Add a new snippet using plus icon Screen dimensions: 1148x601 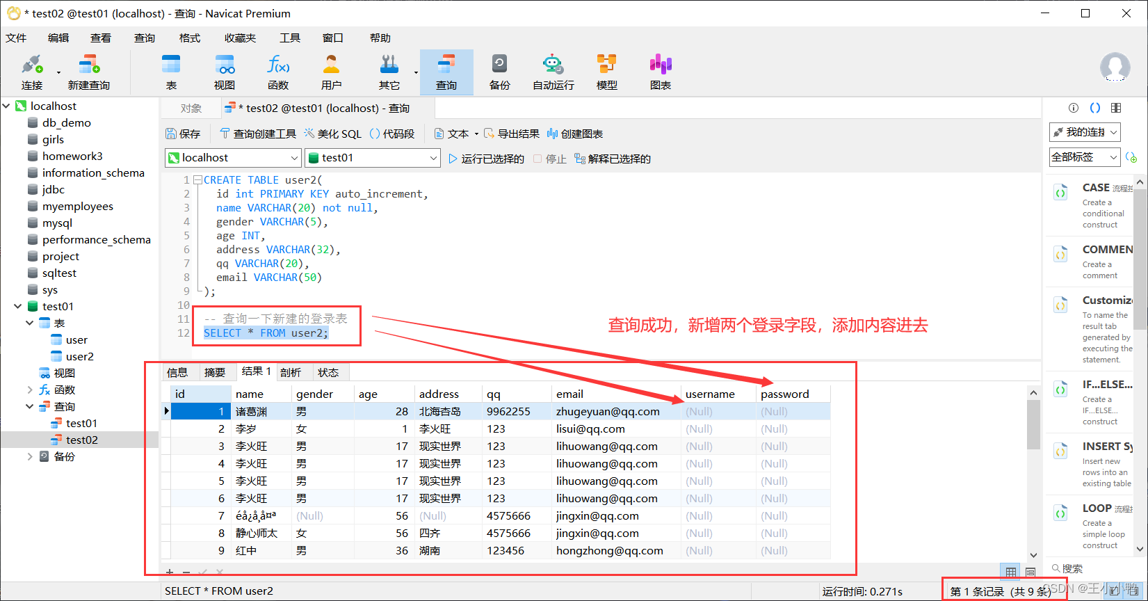(1132, 158)
